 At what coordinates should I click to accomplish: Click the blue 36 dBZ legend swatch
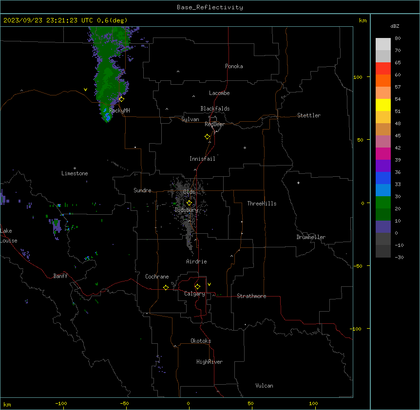point(383,178)
